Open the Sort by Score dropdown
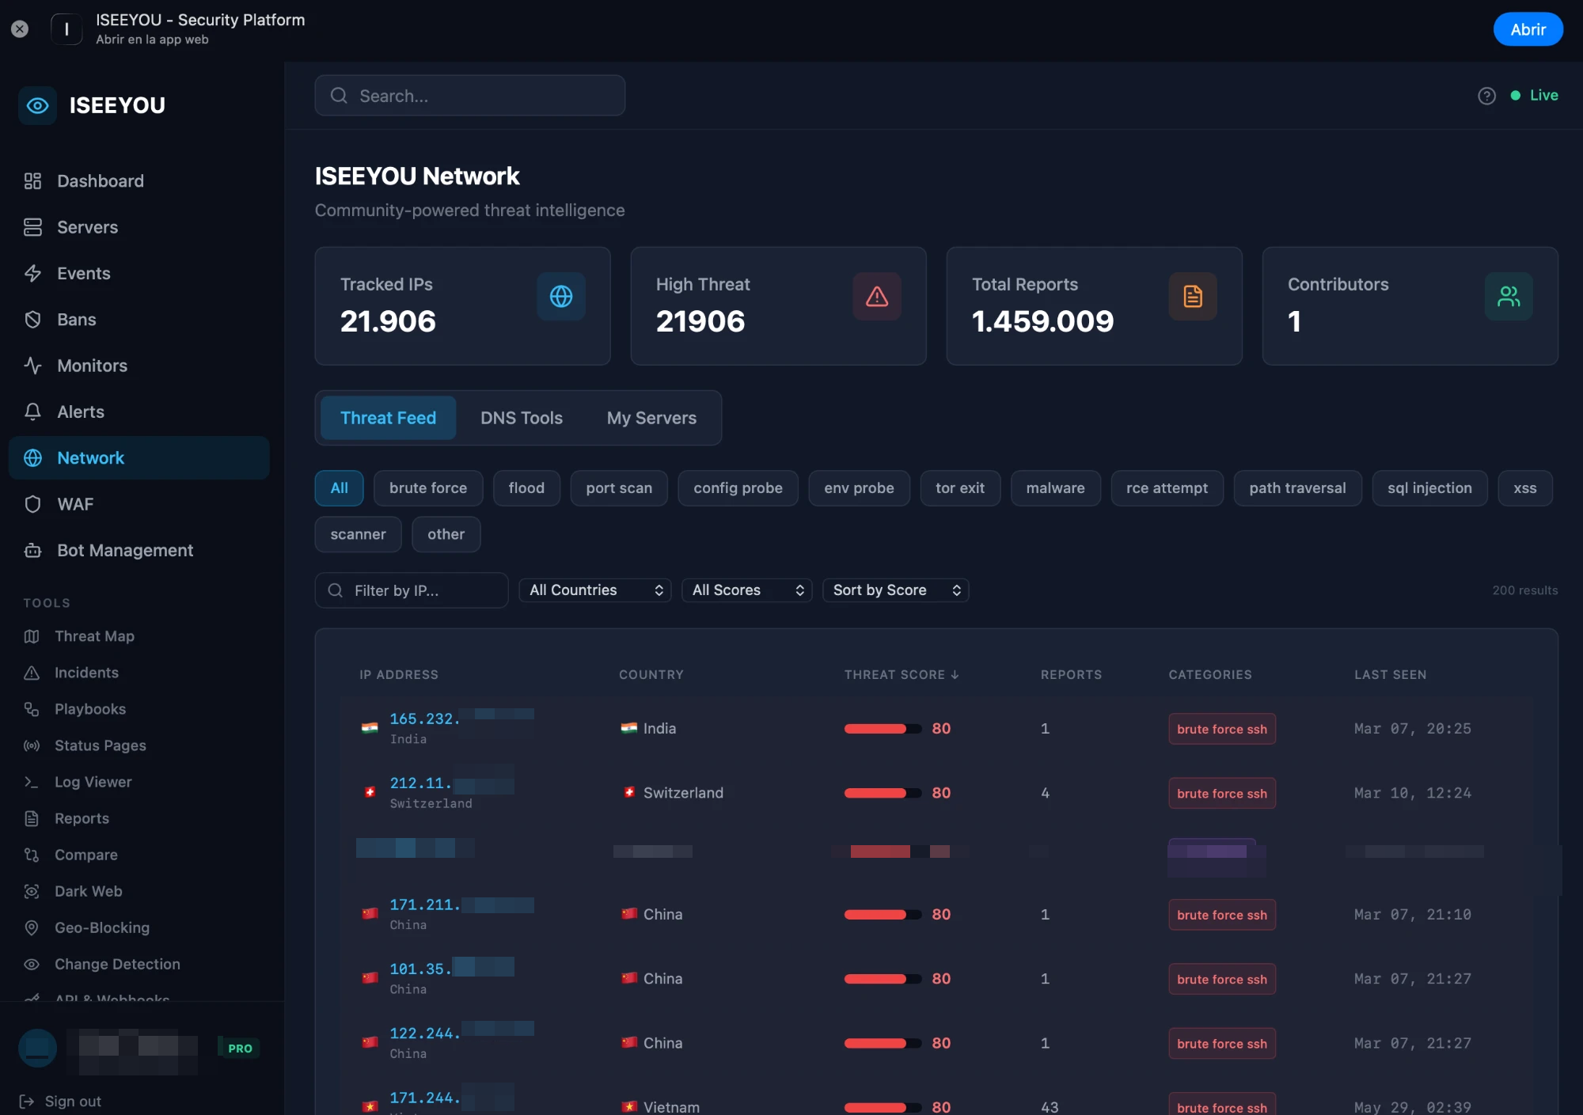 pyautogui.click(x=895, y=590)
